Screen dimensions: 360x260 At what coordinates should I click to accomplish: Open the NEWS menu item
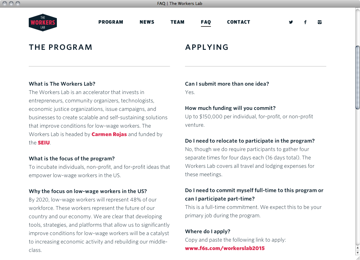point(147,22)
